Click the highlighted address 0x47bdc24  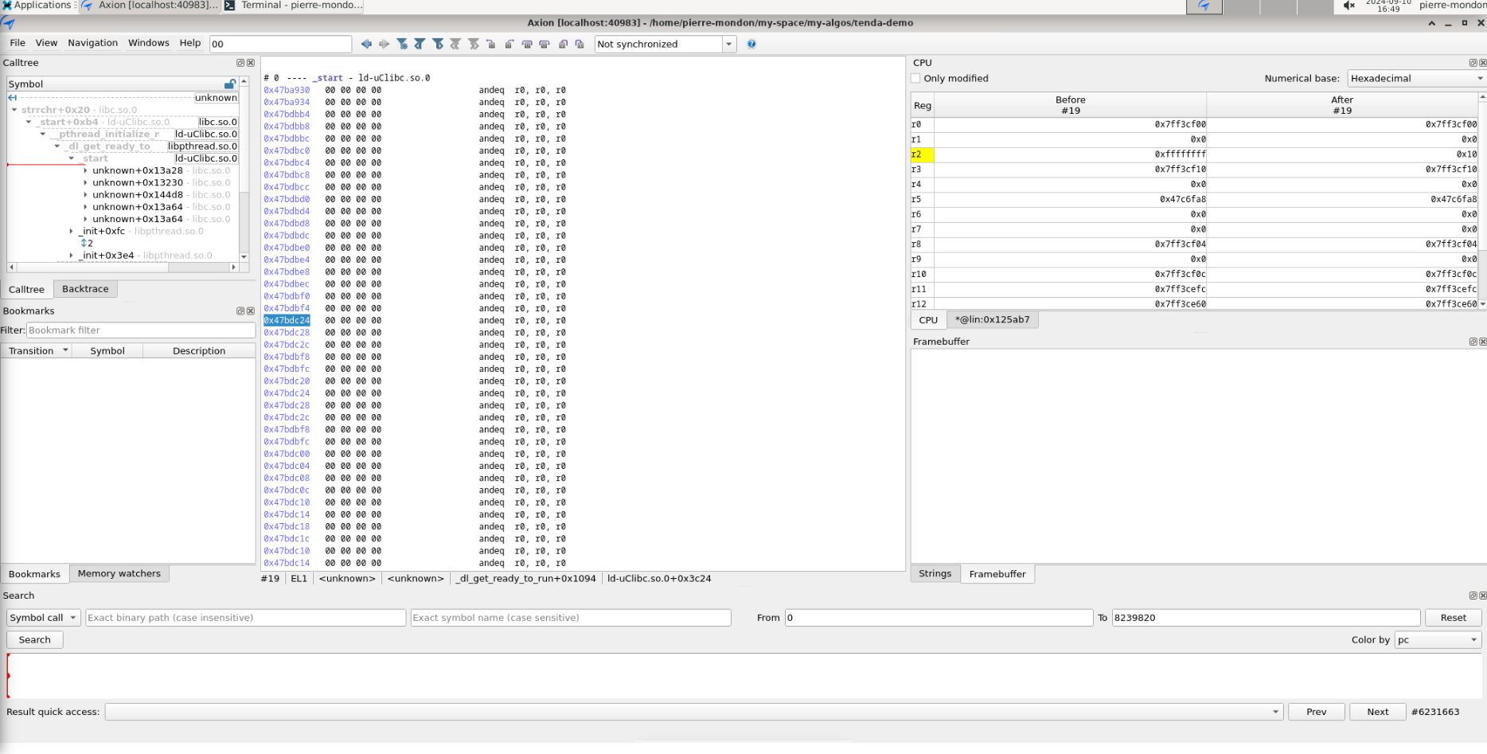click(x=287, y=321)
